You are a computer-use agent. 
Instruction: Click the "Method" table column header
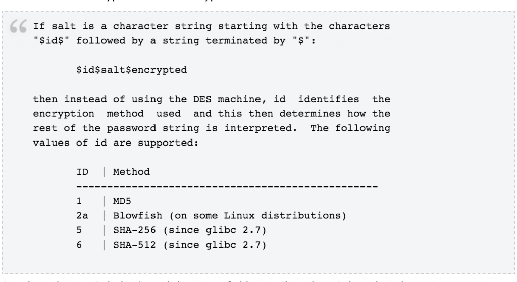click(x=131, y=172)
